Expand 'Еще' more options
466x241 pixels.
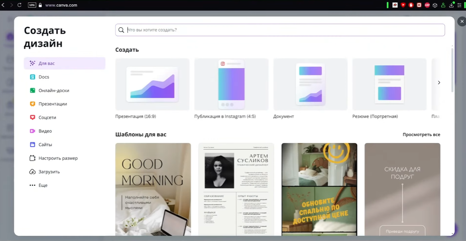pos(65,185)
